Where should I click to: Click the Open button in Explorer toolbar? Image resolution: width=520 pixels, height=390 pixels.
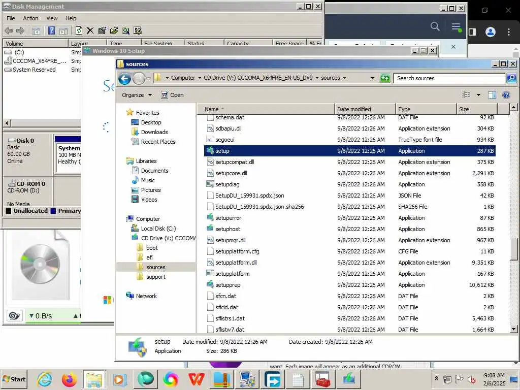click(x=173, y=95)
